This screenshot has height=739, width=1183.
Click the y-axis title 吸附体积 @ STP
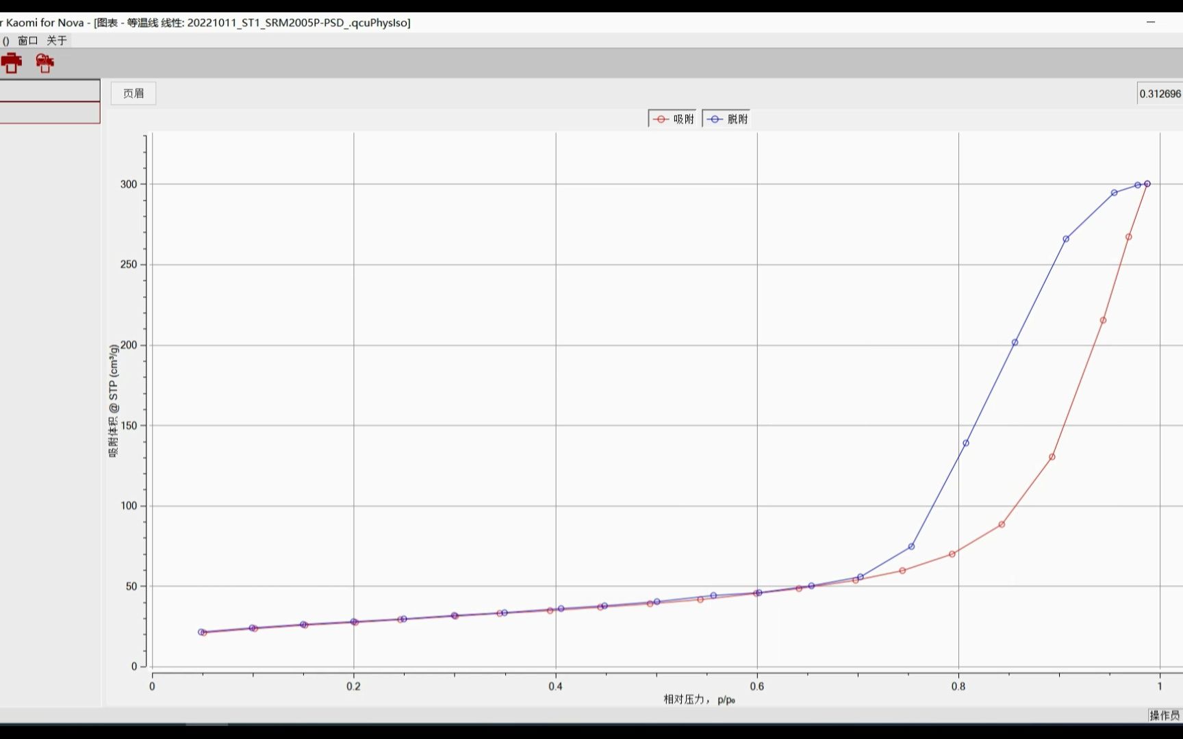[x=114, y=400]
